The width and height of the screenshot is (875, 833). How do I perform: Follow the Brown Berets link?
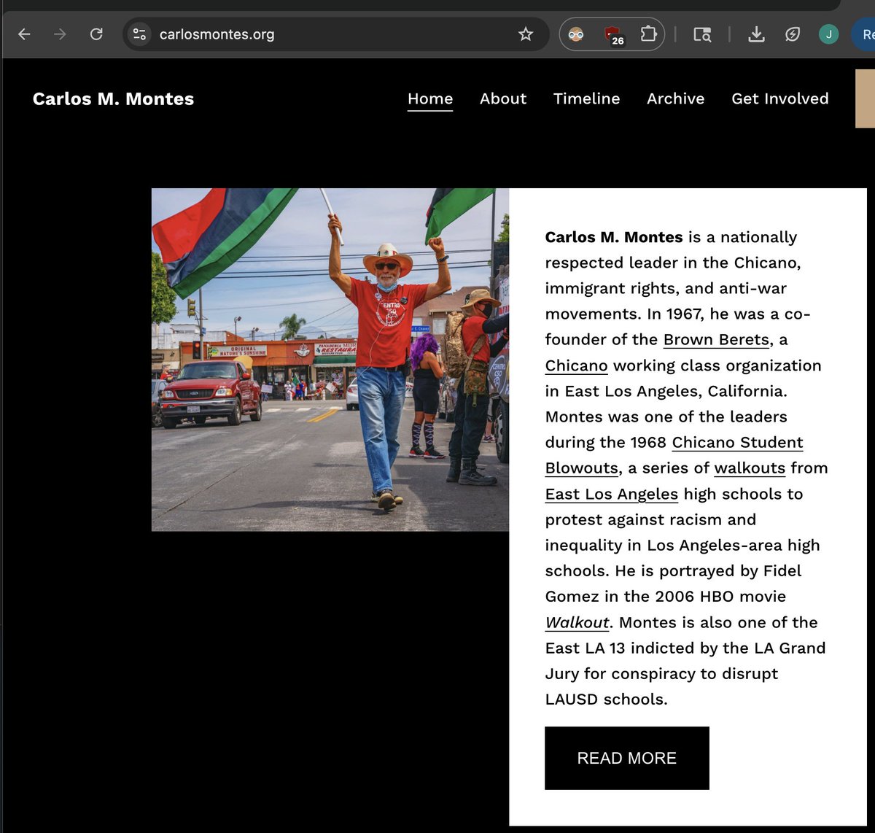(x=716, y=340)
